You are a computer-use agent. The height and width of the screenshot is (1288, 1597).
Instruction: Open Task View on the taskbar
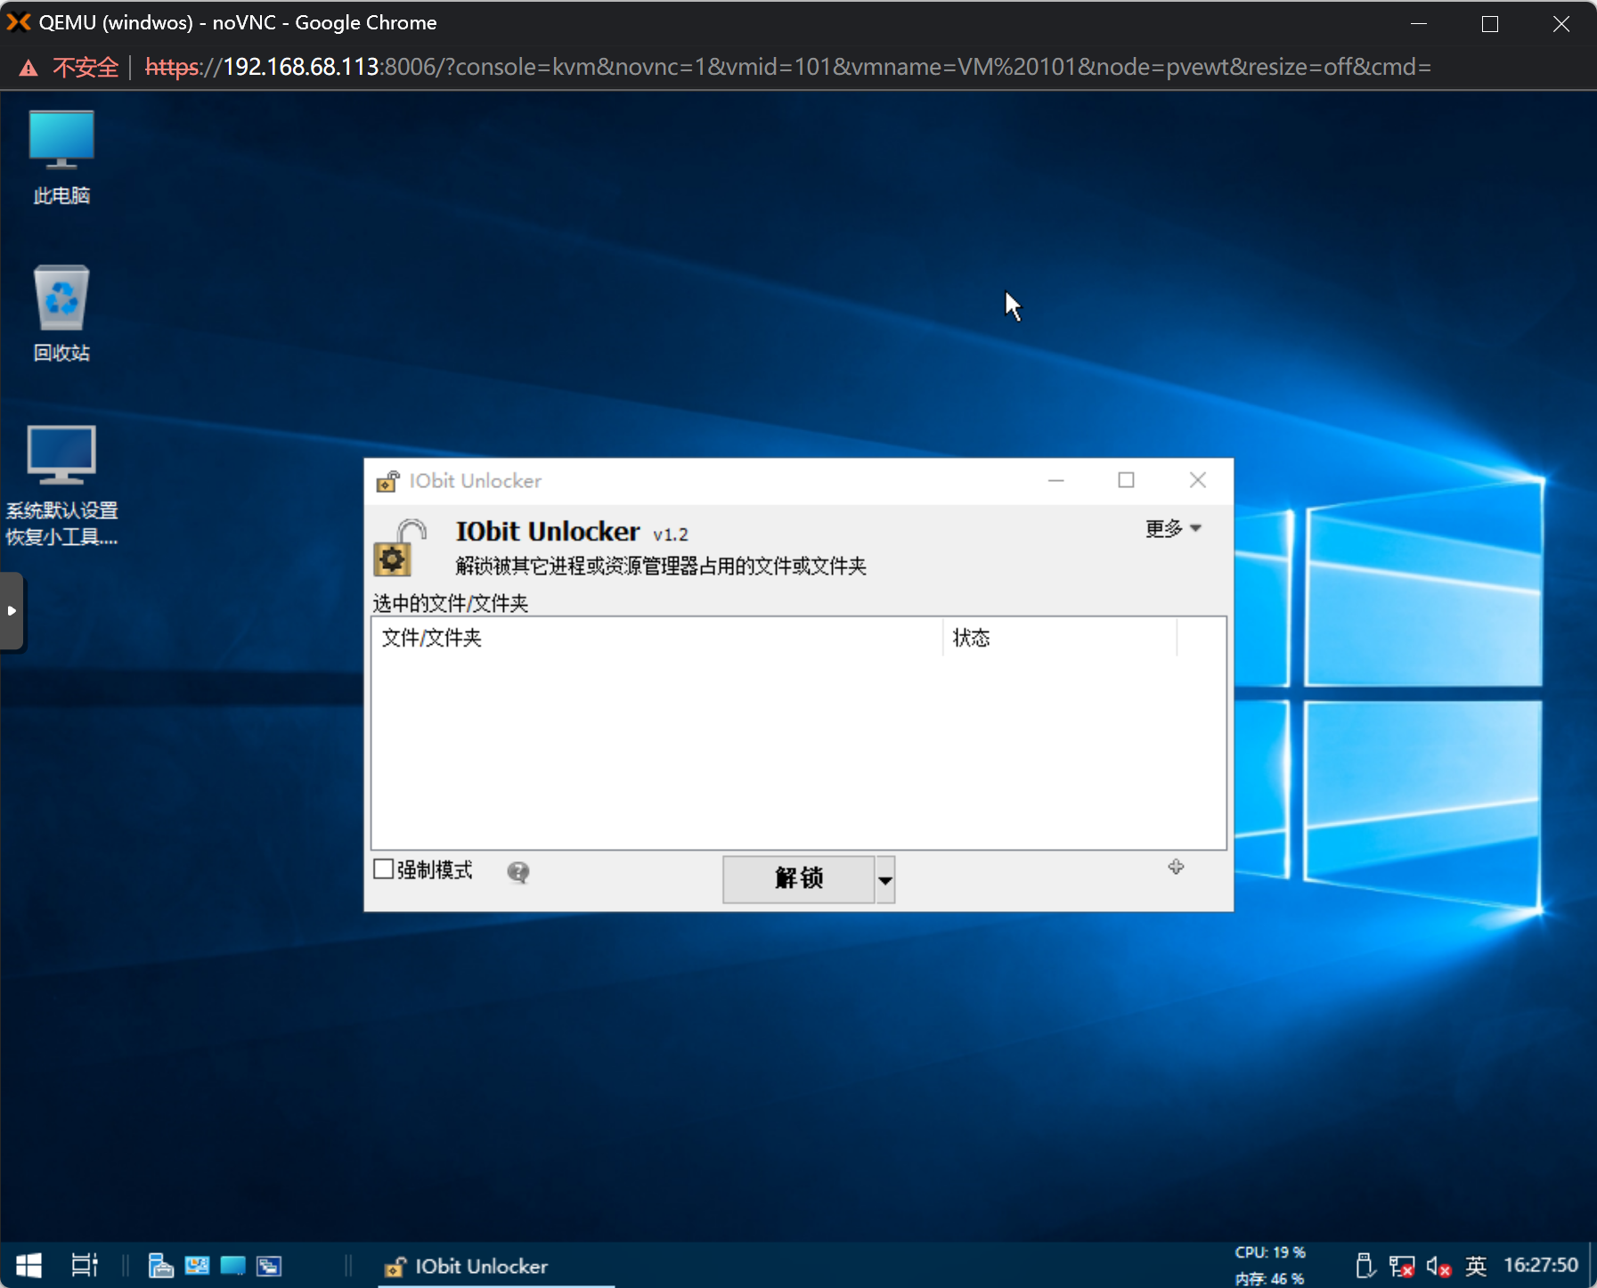click(85, 1265)
